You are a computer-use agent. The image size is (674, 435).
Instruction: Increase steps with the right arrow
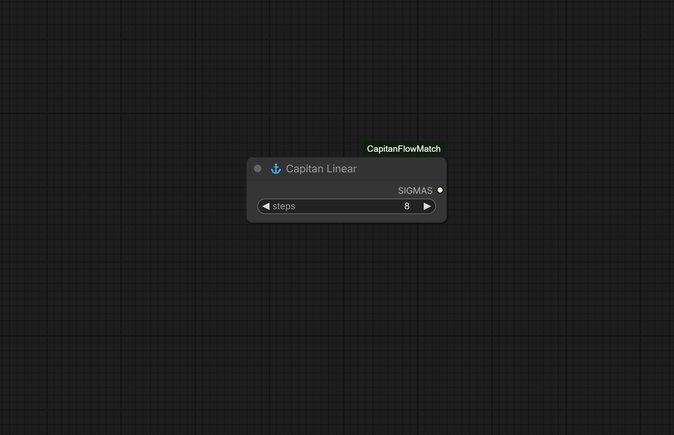[427, 206]
